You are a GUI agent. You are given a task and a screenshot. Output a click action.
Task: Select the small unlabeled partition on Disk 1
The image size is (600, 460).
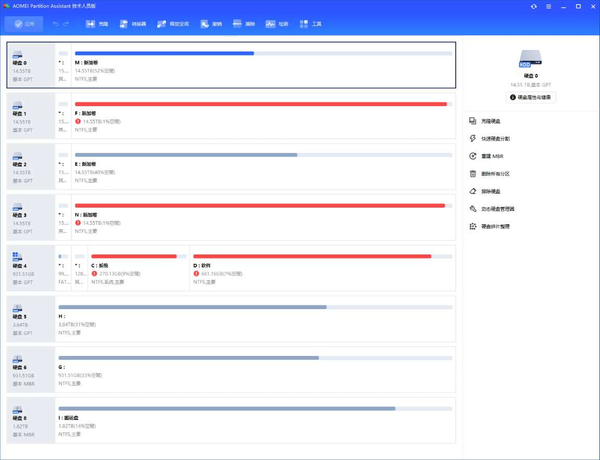tap(64, 116)
